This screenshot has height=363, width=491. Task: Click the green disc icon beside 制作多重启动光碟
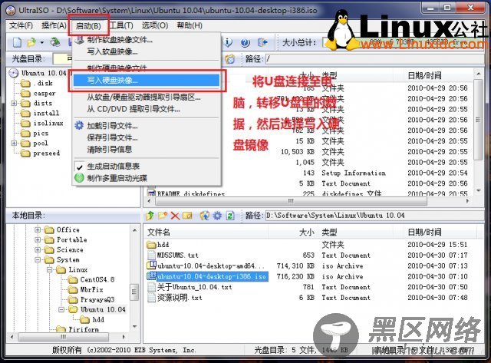coord(79,178)
